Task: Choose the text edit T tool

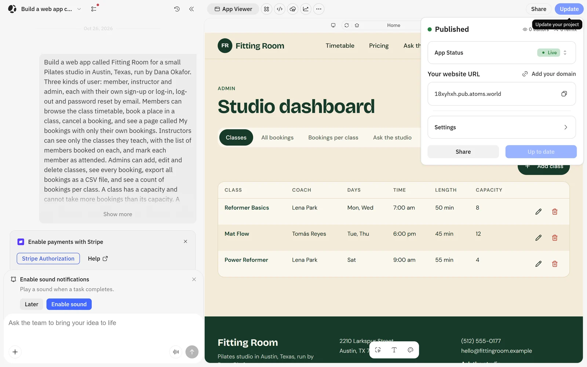Action: (394, 350)
